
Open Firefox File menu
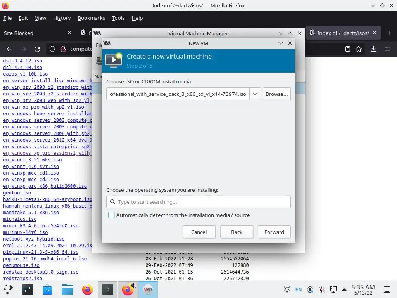tap(7, 18)
